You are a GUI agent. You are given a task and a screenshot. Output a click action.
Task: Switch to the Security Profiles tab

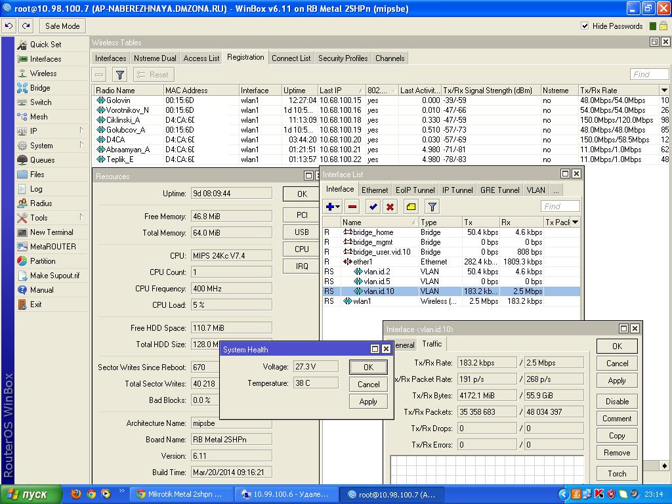coord(343,58)
